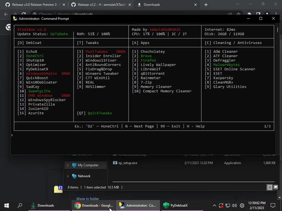Click the Chrome extensions puzzle icon
Viewport: 282px width, 211px height.
click(x=249, y=14)
